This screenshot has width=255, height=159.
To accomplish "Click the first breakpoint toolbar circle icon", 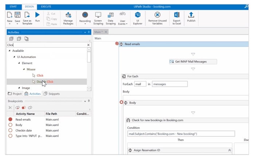I will tap(17, 107).
